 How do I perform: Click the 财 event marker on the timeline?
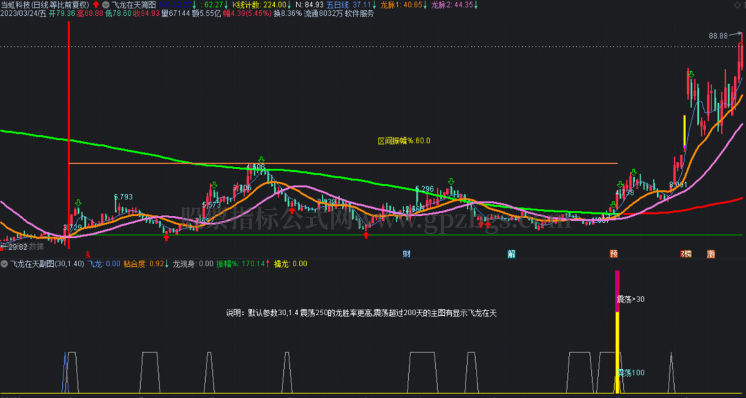407,254
